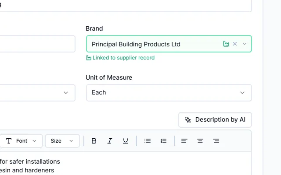Open the Size dropdown in toolbar
Image resolution: width=281 pixels, height=175 pixels.
point(62,141)
